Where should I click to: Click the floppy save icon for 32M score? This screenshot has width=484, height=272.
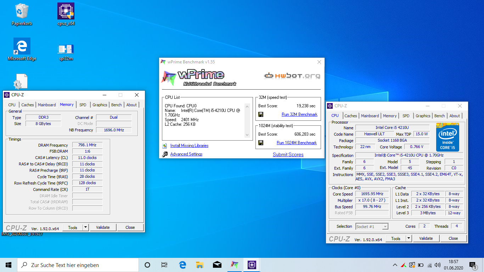pyautogui.click(x=261, y=114)
